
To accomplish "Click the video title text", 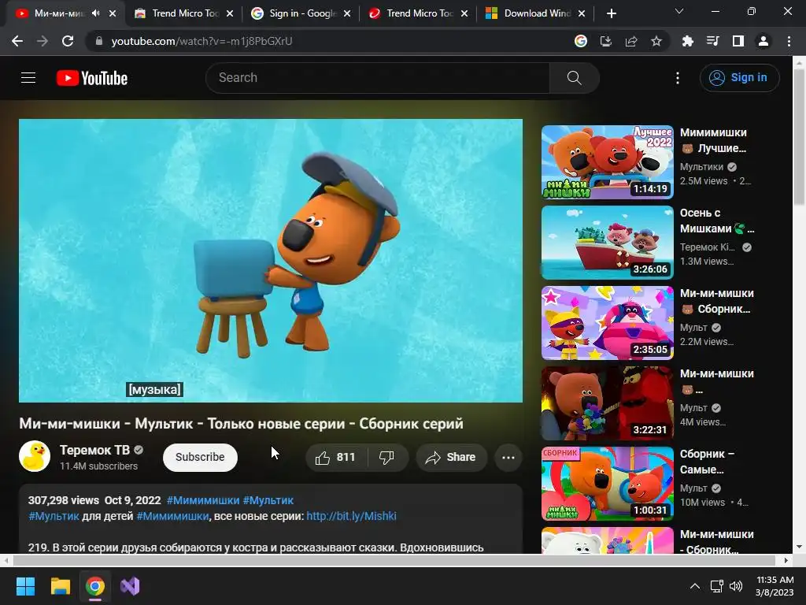I will [x=241, y=423].
